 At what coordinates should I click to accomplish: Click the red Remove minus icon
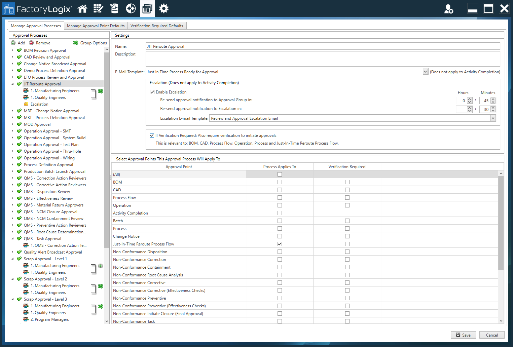click(31, 43)
